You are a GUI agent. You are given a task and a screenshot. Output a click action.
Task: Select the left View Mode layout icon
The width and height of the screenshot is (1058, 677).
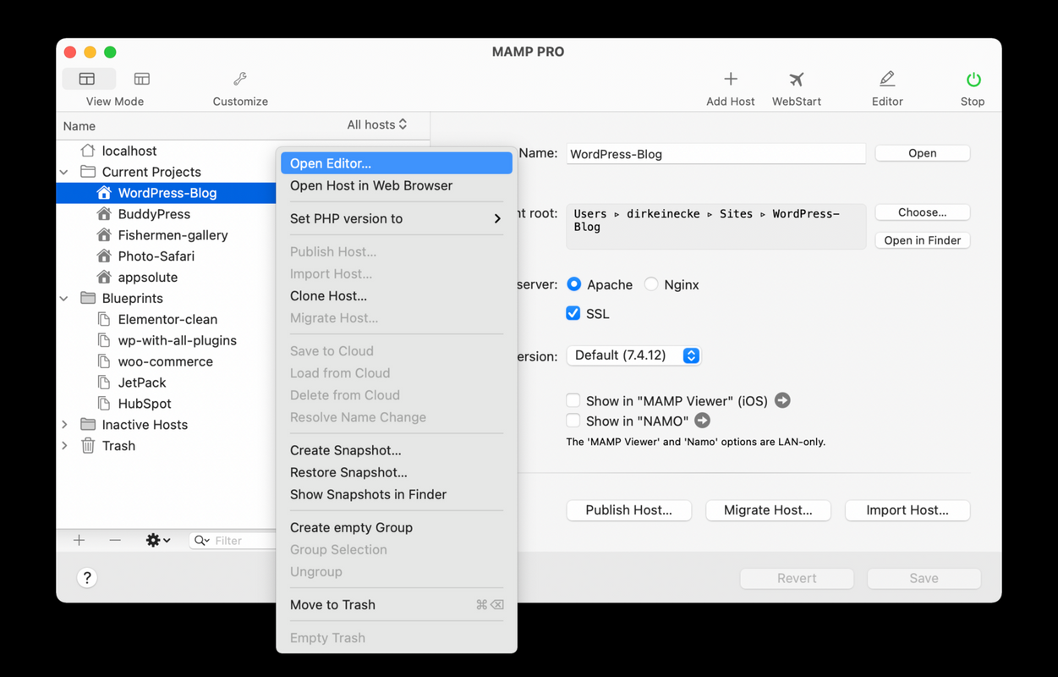pyautogui.click(x=87, y=79)
